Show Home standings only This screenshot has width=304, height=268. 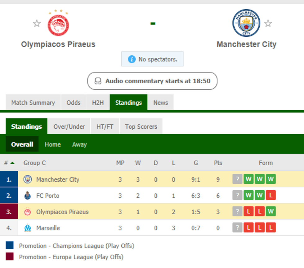coord(53,145)
